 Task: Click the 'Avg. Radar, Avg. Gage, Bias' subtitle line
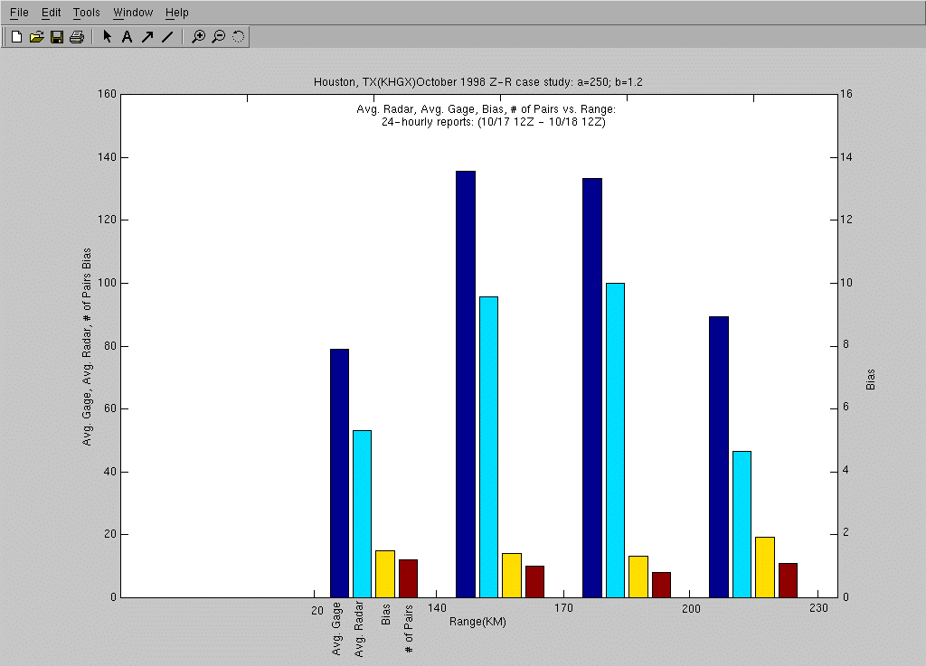click(x=486, y=109)
